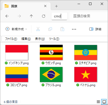This screenshot has height=105, width=108.
Task: Go up one folder level
Action: pyautogui.click(x=31, y=16)
